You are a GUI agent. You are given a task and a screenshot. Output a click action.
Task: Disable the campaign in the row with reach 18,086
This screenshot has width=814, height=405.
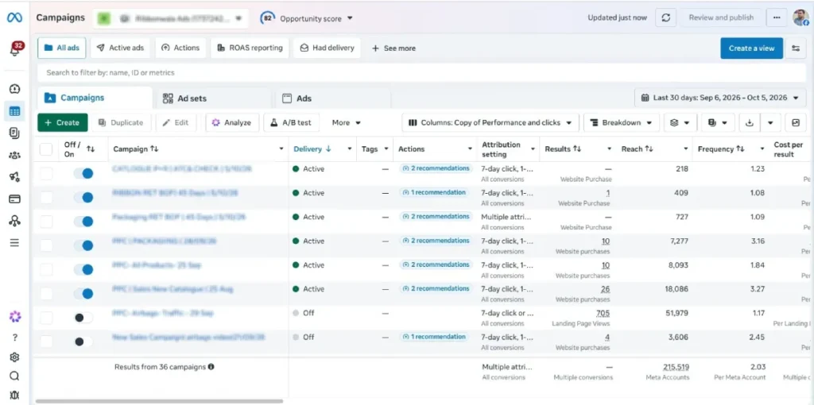coord(83,294)
